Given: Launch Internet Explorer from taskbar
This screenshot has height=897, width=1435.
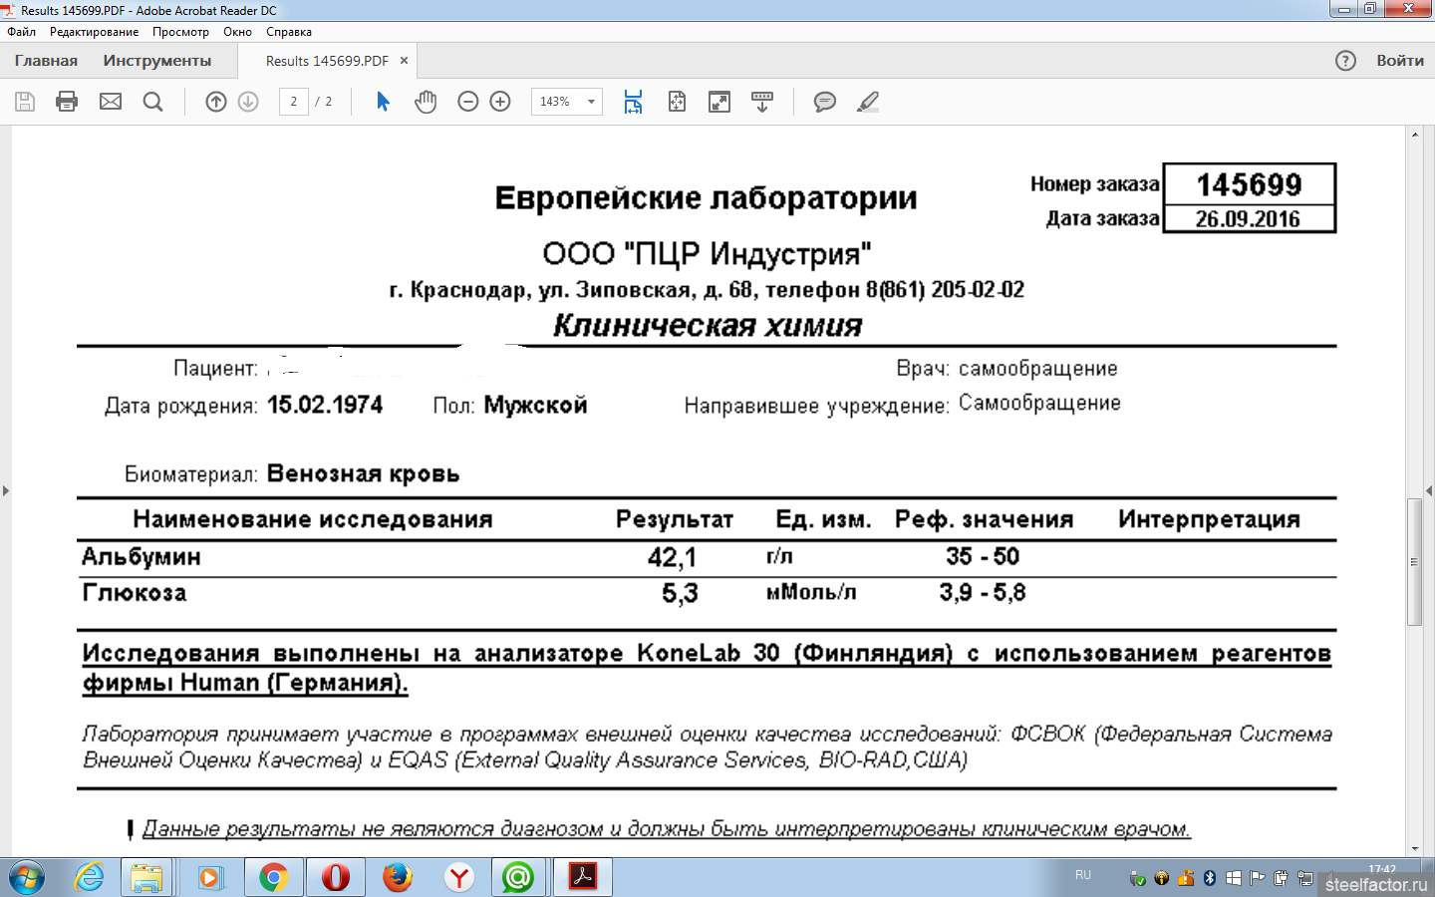Looking at the screenshot, I should tap(90, 878).
